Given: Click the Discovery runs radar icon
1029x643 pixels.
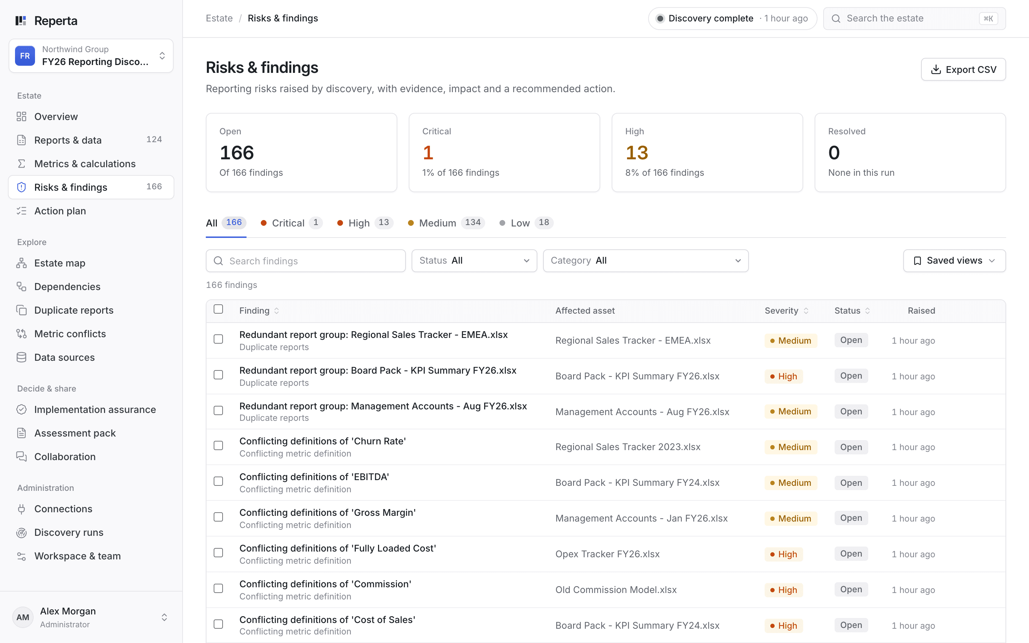Looking at the screenshot, I should (21, 532).
